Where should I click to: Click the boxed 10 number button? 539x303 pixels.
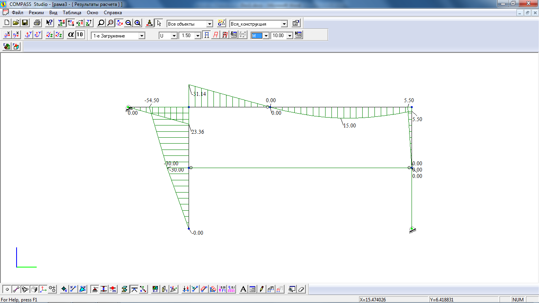[80, 35]
